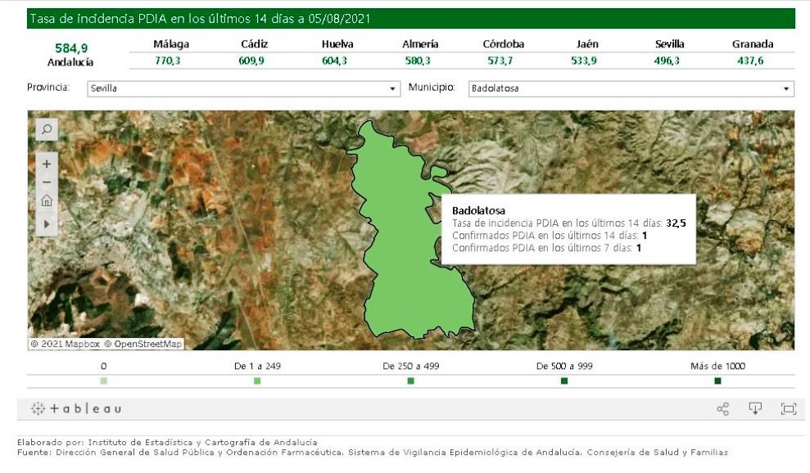This screenshot has width=810, height=473.
Task: Click the Tableau share icon
Action: coord(722,409)
